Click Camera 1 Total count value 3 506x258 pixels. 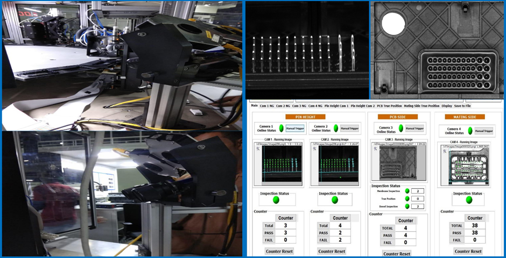tap(286, 225)
